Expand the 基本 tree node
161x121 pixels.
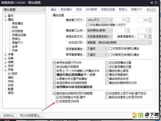pos(5,16)
